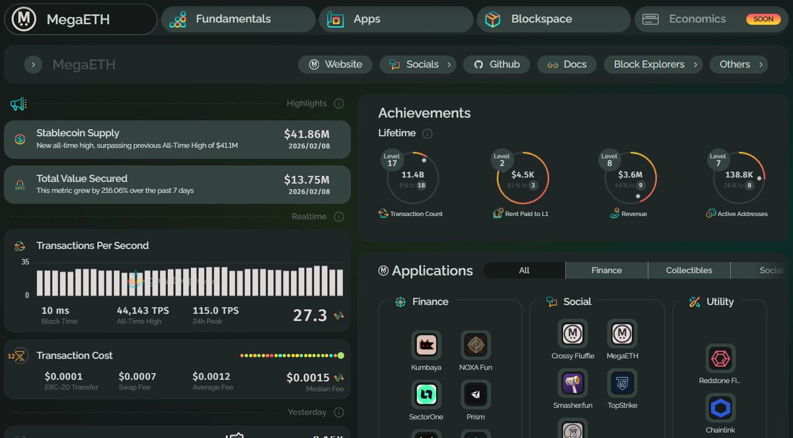Click the Active Addresses achievement icon
Screen dimensions: 793x438
click(711, 213)
